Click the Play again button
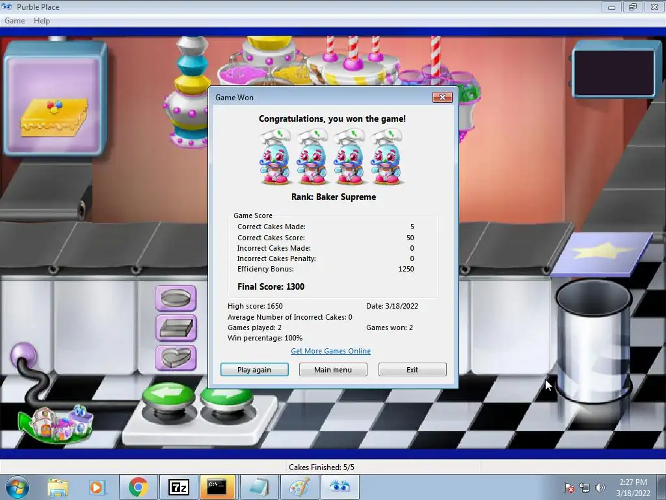This screenshot has width=666, height=500. point(254,370)
